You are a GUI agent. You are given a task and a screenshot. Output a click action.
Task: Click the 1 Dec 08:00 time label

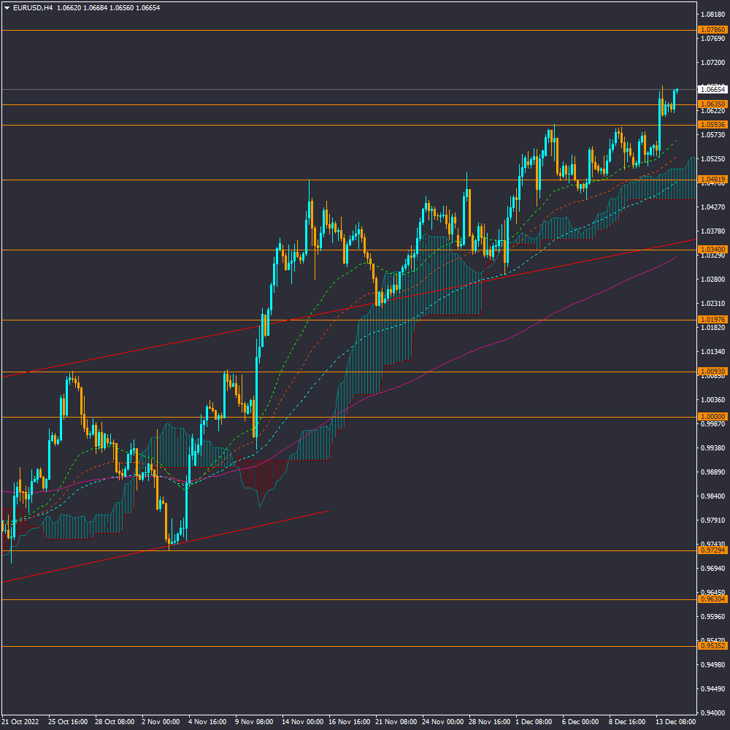(x=535, y=721)
